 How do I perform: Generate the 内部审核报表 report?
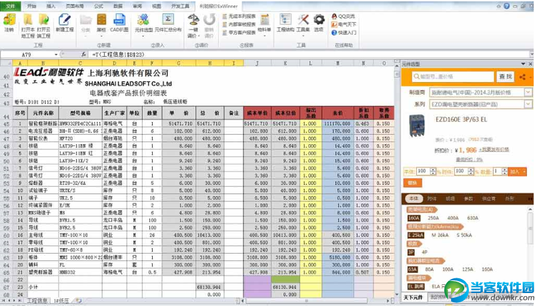tap(239, 25)
